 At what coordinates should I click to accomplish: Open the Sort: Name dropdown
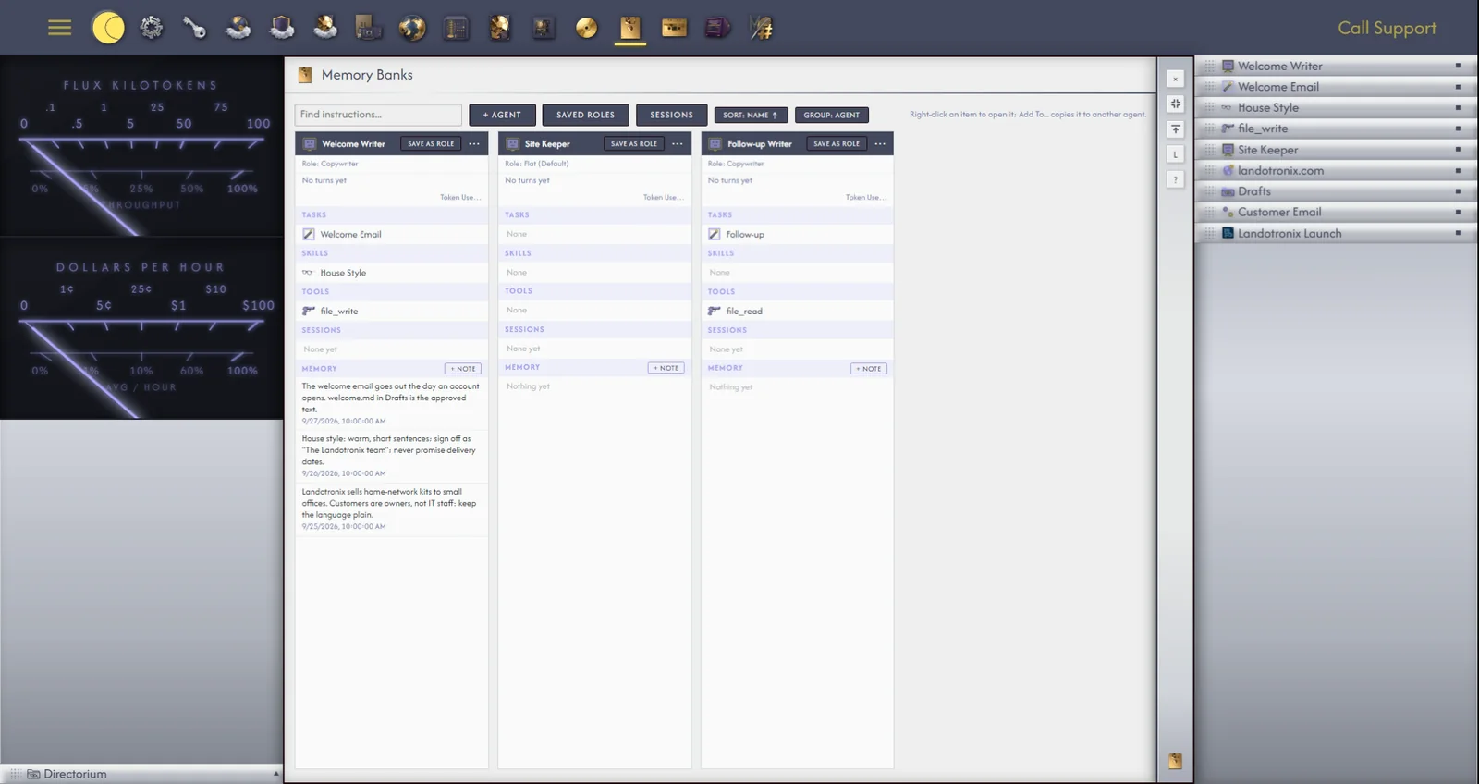751,115
